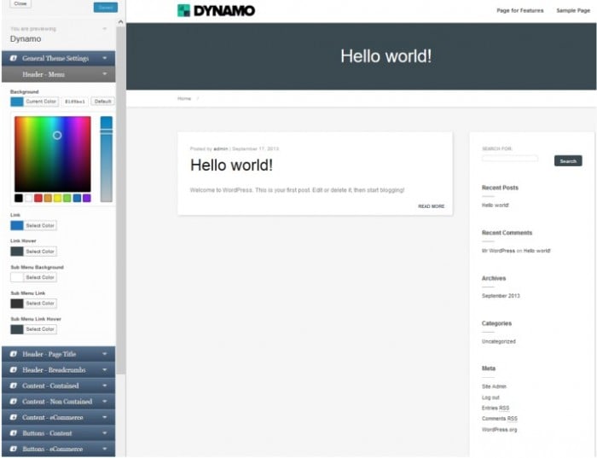Expand Buttons - eCommerce arrow
This screenshot has width=597, height=458.
click(x=105, y=449)
